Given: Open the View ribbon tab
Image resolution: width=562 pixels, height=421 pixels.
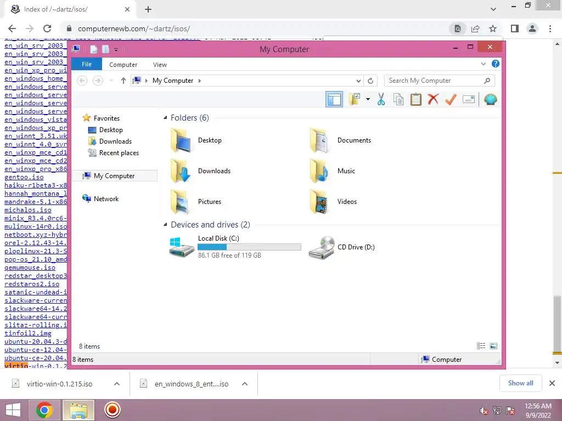Looking at the screenshot, I should pos(160,65).
